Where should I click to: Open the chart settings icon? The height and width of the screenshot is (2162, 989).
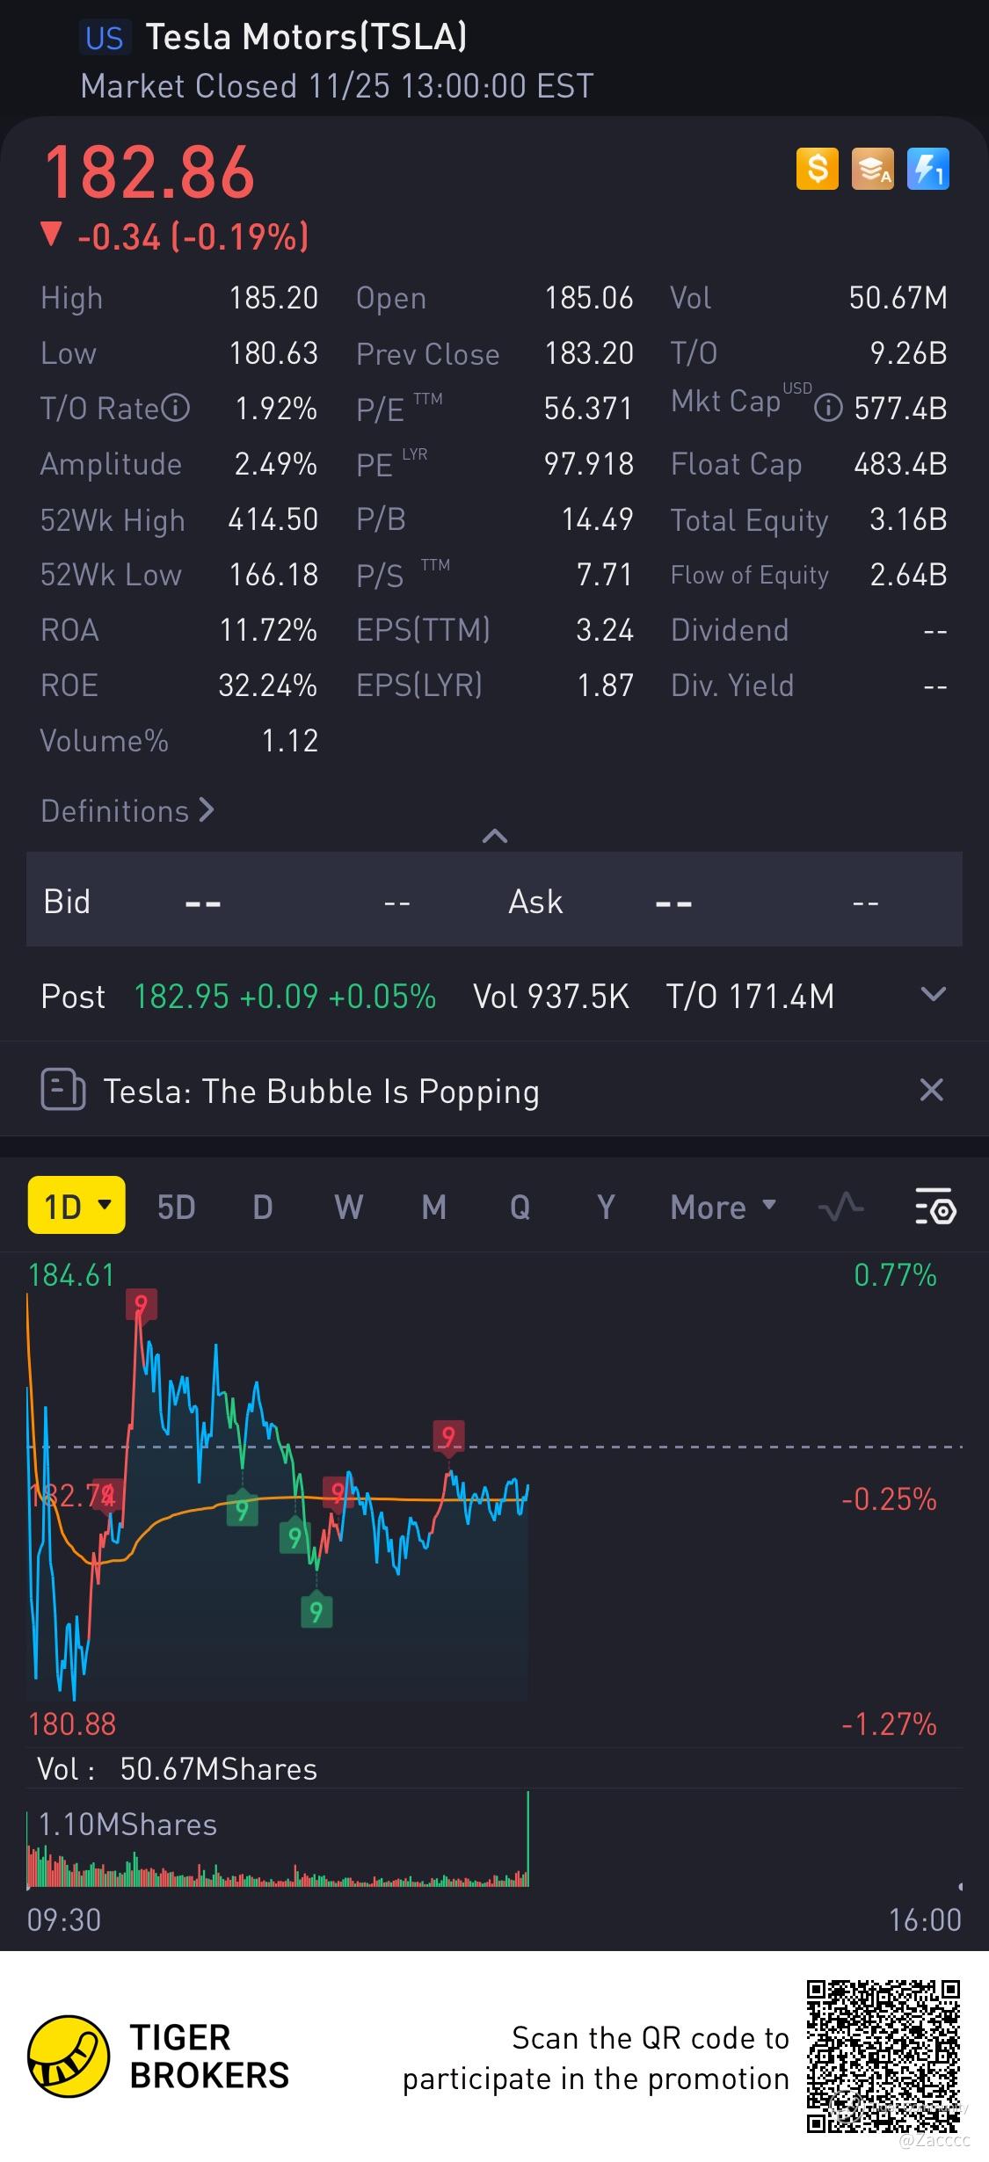click(x=934, y=1206)
